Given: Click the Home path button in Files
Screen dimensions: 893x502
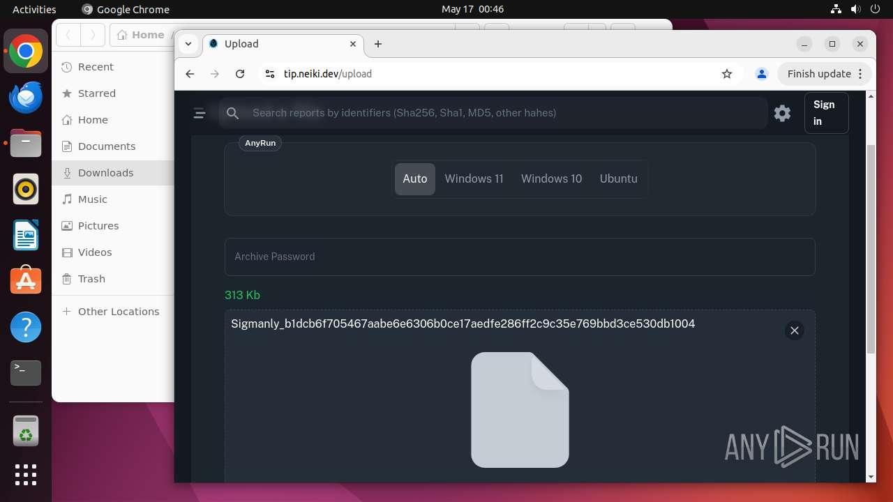Looking at the screenshot, I should click(142, 35).
